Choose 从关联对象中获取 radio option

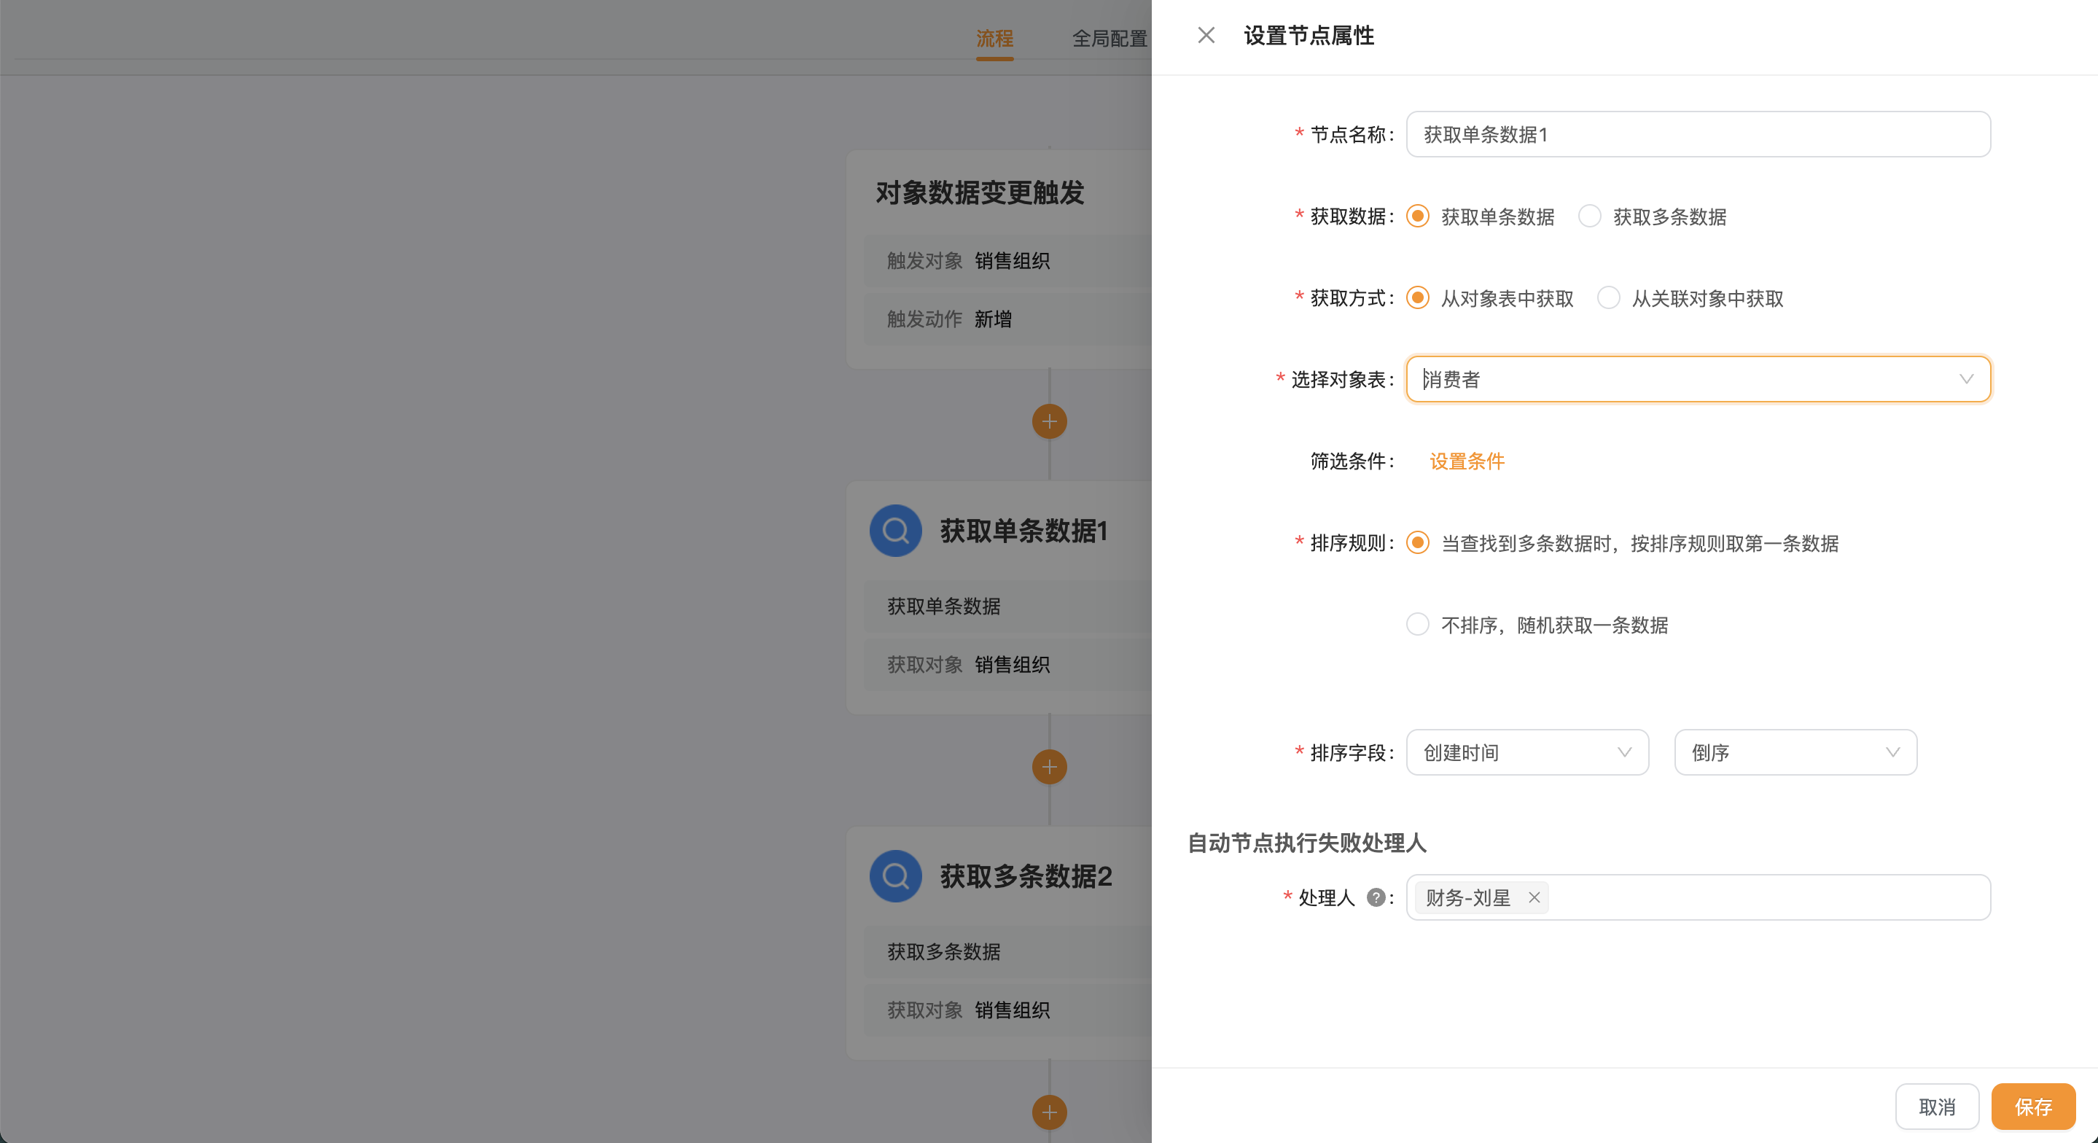click(1607, 297)
